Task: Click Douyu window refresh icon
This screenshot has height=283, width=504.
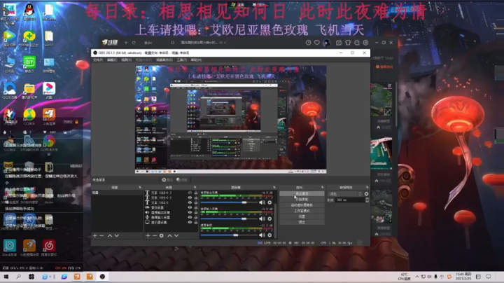Action: tap(134, 43)
